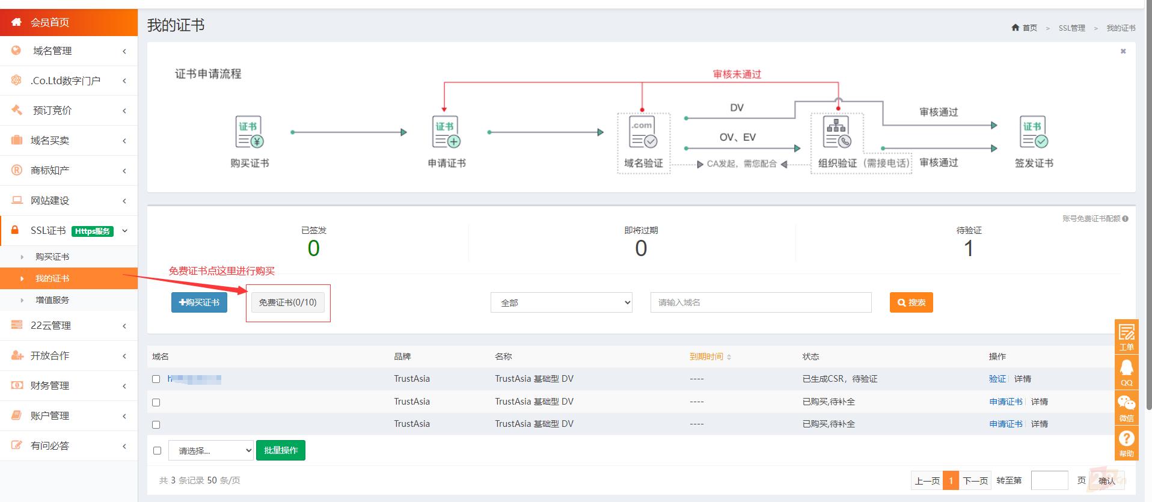Open the 工单 ticket icon
This screenshot has height=502, width=1152.
[1126, 337]
